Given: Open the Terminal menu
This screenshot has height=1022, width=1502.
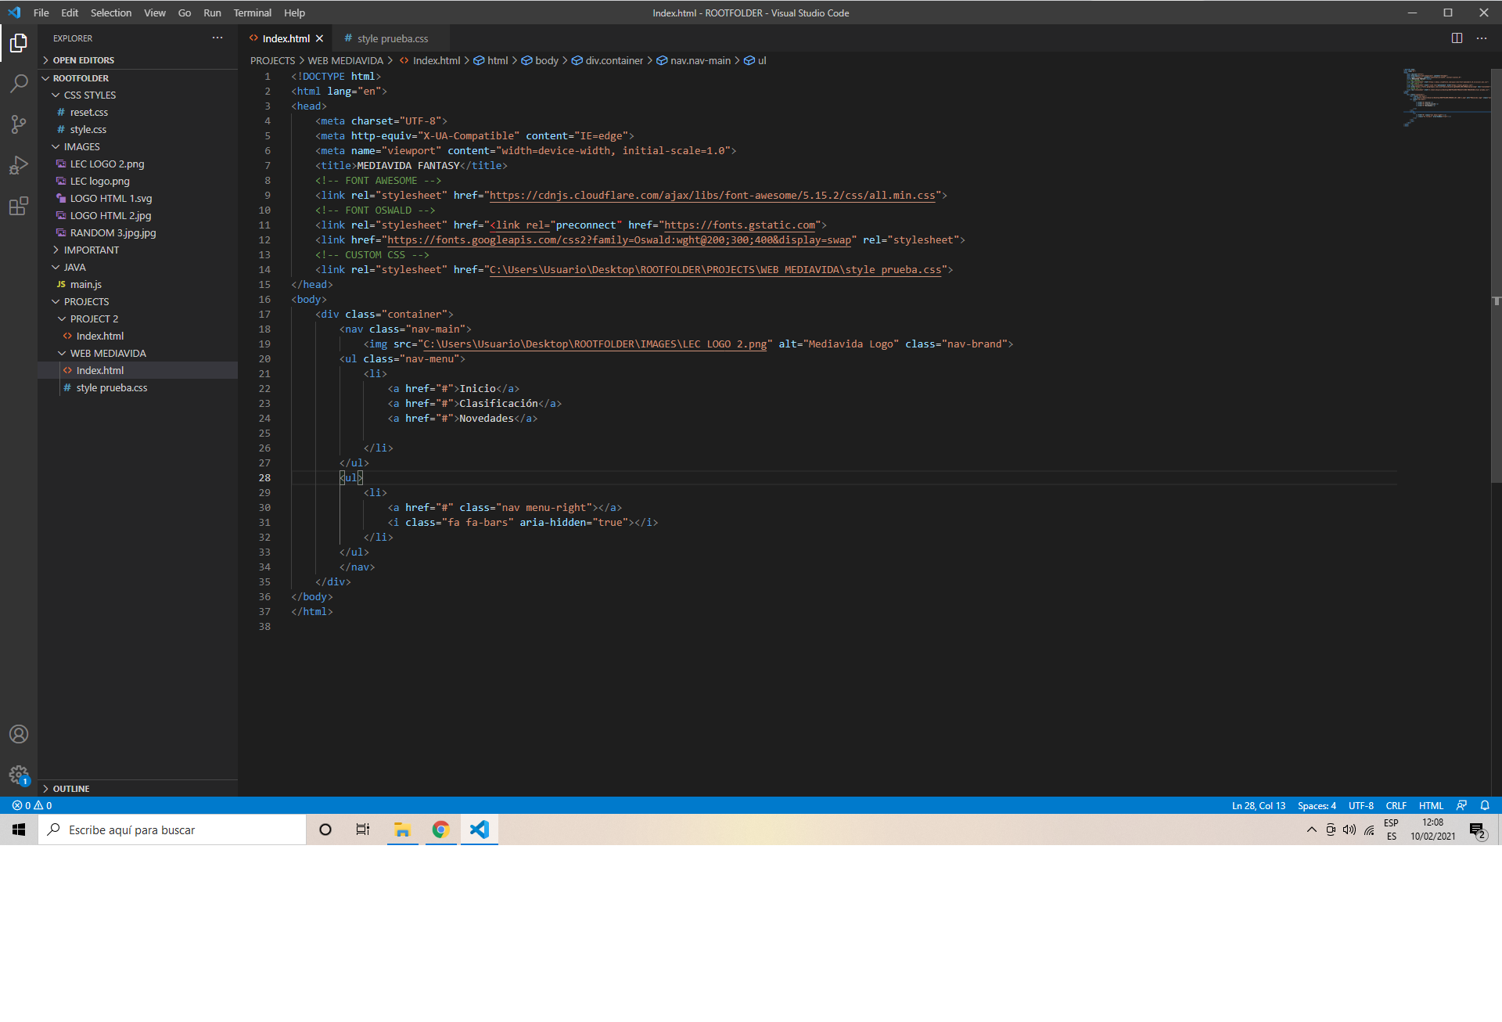Looking at the screenshot, I should tap(252, 13).
